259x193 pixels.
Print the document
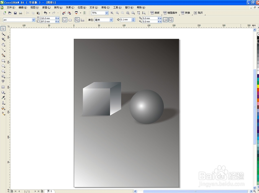click(x=20, y=13)
